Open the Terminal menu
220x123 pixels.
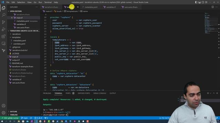pos(48,2)
